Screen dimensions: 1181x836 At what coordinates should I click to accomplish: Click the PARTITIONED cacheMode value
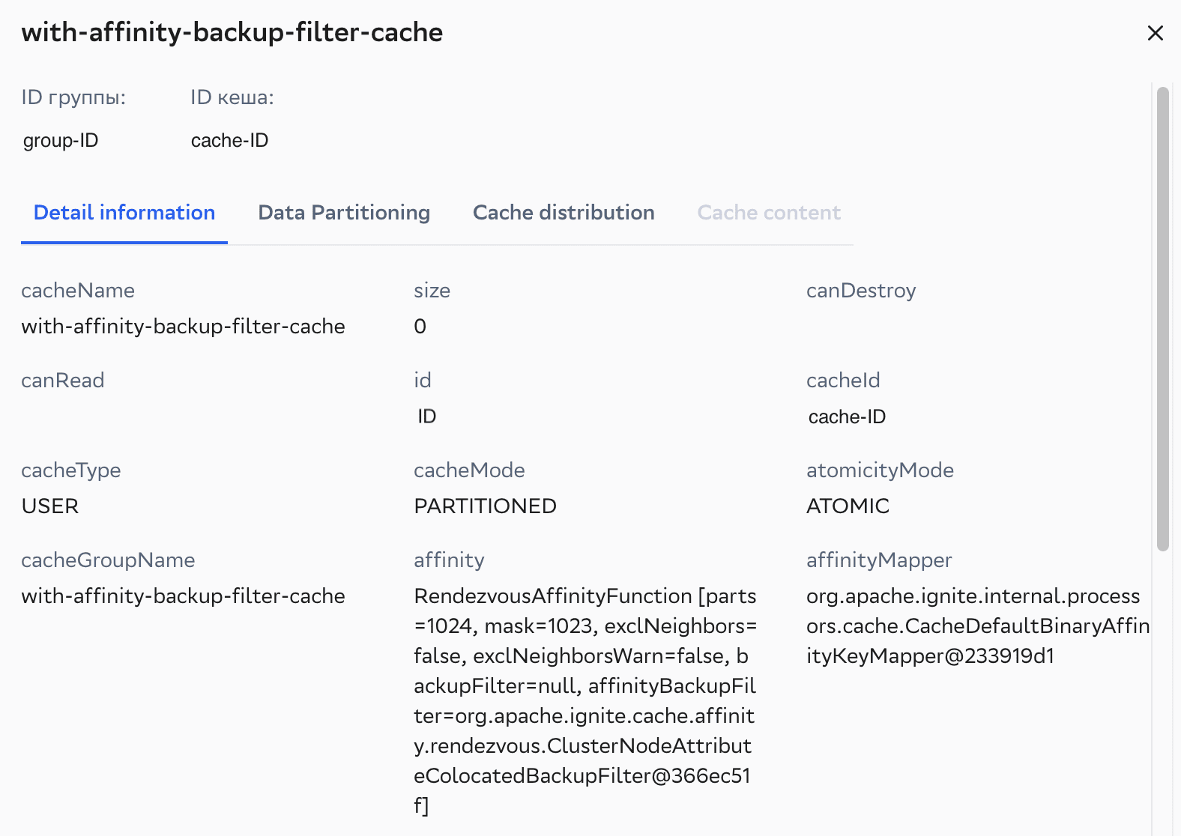pos(485,506)
